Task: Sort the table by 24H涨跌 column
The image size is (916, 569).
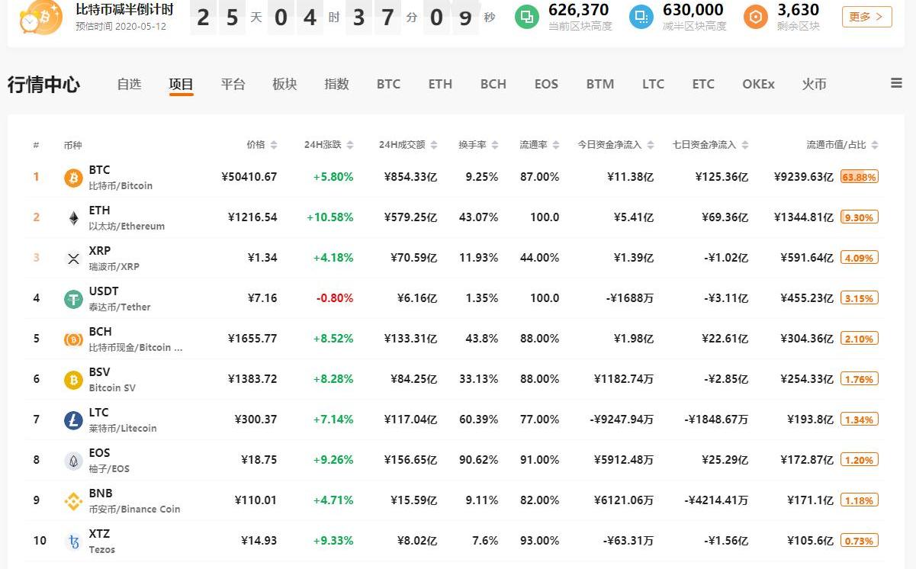Action: [329, 145]
